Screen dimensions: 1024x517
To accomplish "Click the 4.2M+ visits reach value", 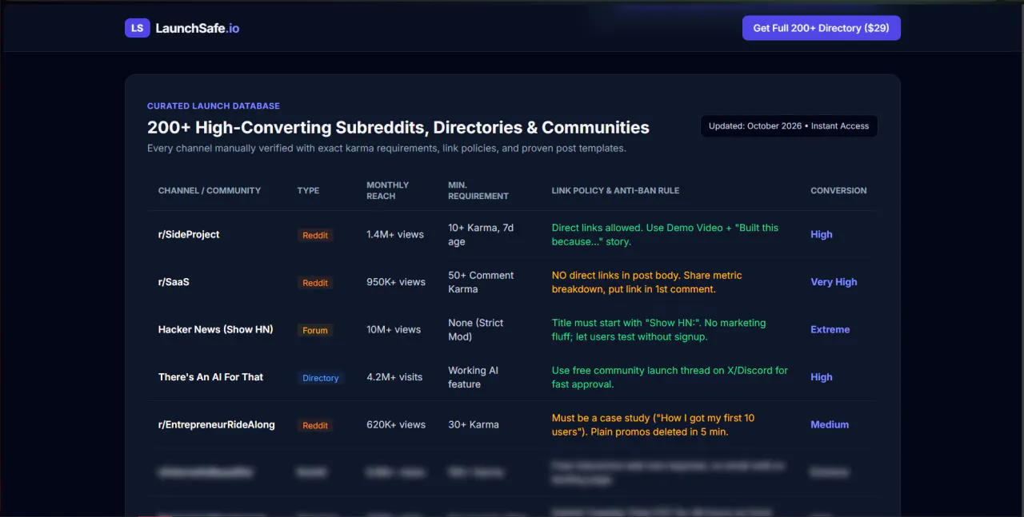I will coord(394,377).
